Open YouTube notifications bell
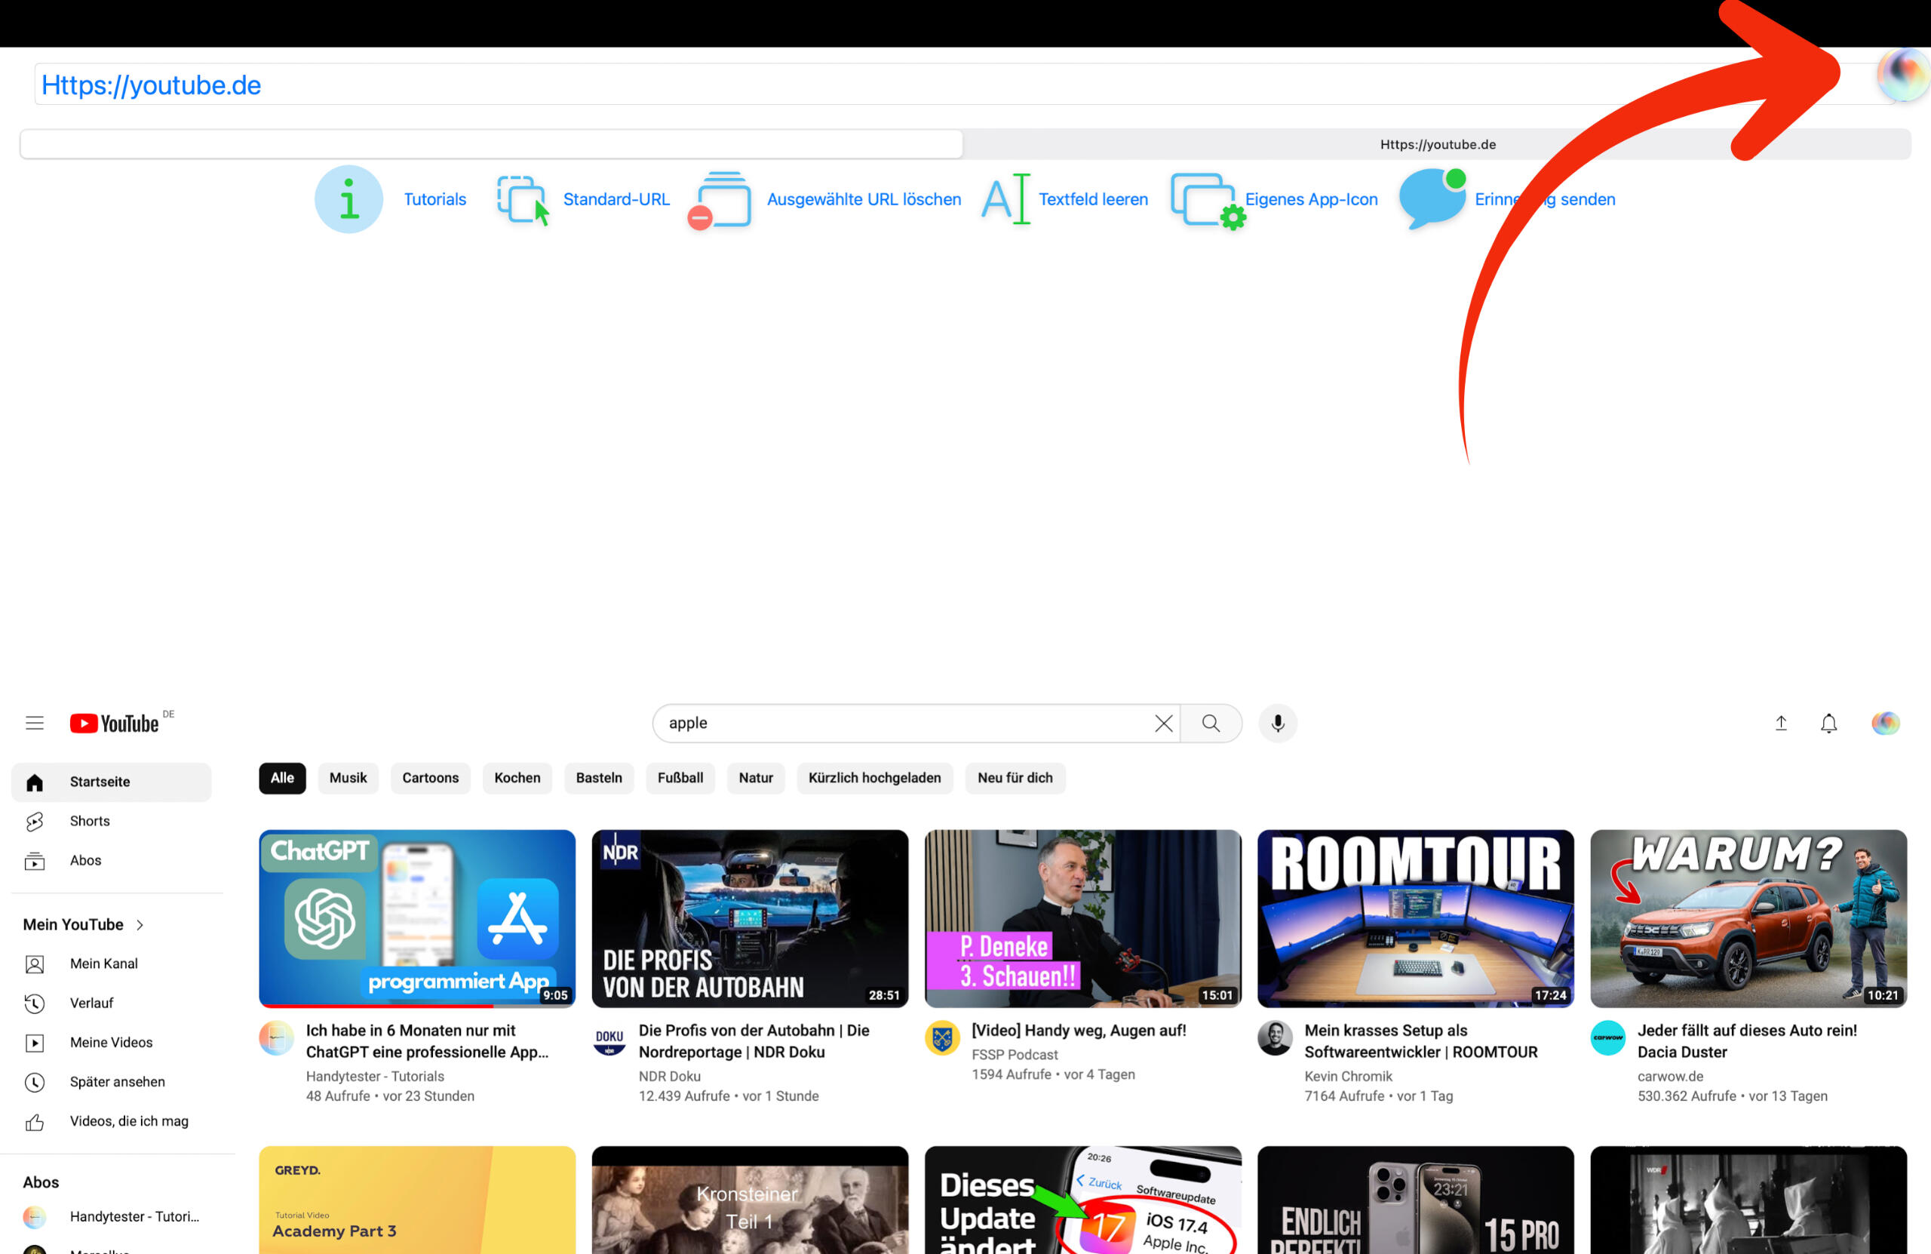Screen dimensions: 1931x1254 click(x=1828, y=723)
